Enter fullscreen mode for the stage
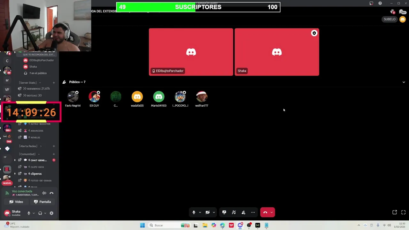409x230 pixels. (403, 212)
